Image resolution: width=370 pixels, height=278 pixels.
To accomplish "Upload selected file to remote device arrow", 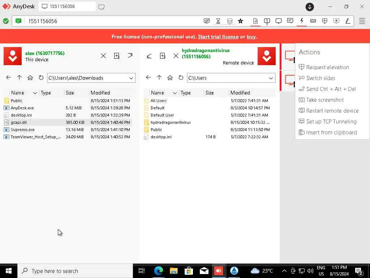I will pyautogui.click(x=130, y=55).
